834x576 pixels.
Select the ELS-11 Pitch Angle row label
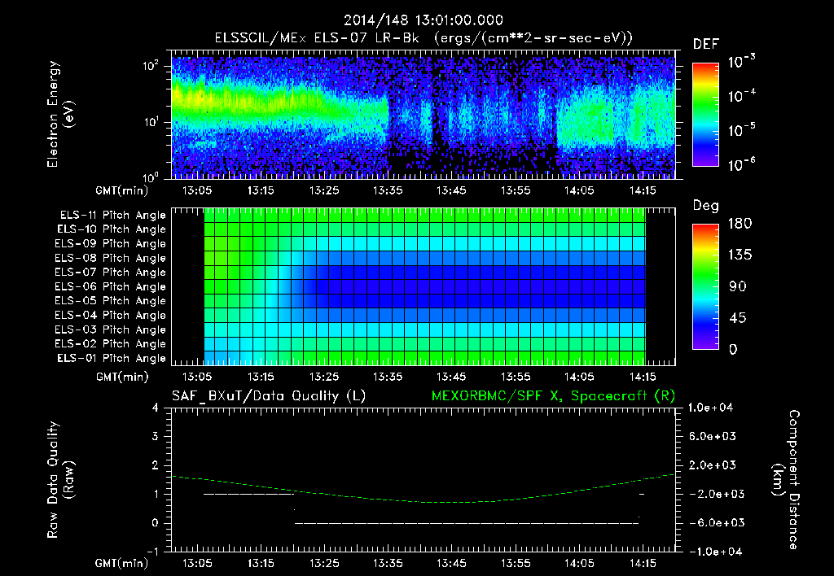[x=112, y=216]
